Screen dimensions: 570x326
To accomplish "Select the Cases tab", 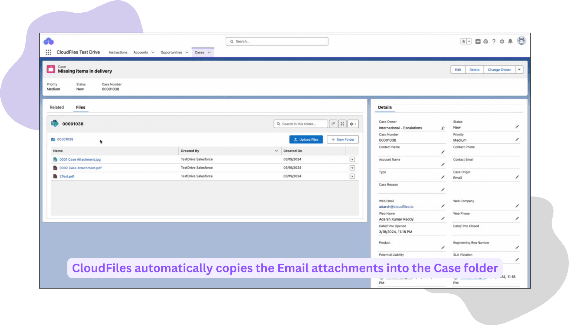I will pyautogui.click(x=199, y=52).
